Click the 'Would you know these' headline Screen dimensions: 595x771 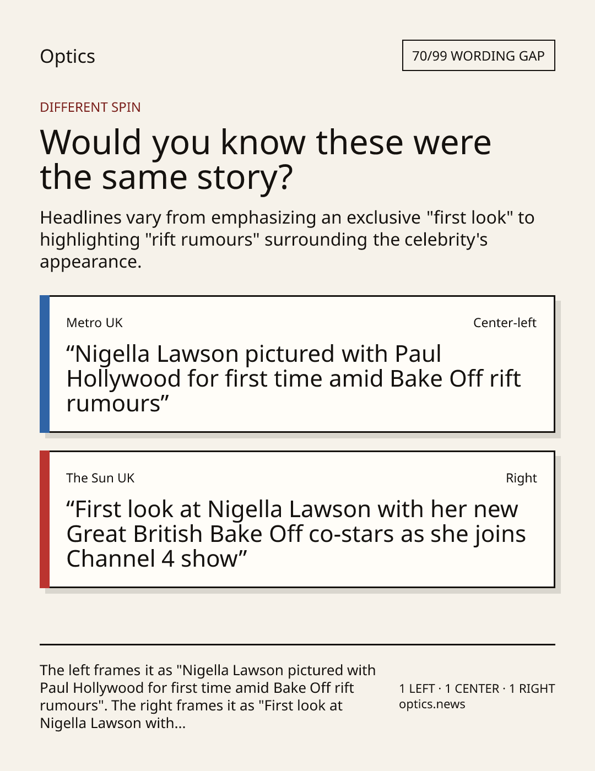click(266, 159)
